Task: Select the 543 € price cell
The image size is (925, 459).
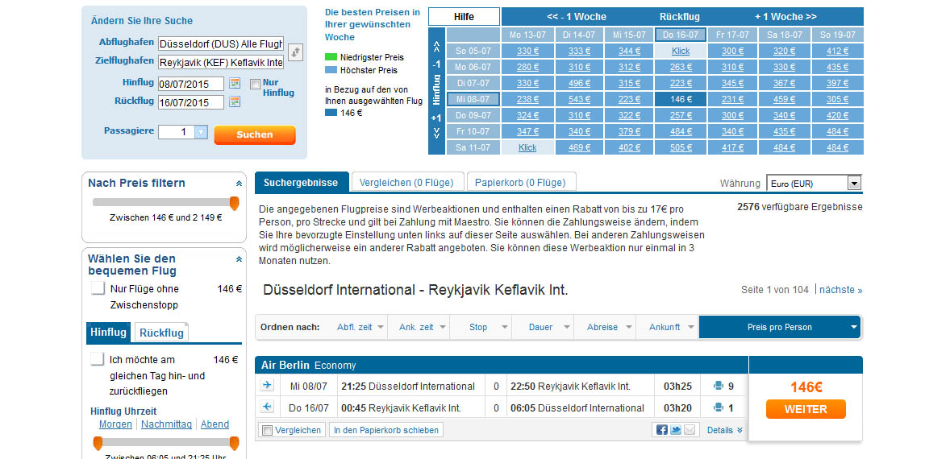Action: click(x=579, y=99)
